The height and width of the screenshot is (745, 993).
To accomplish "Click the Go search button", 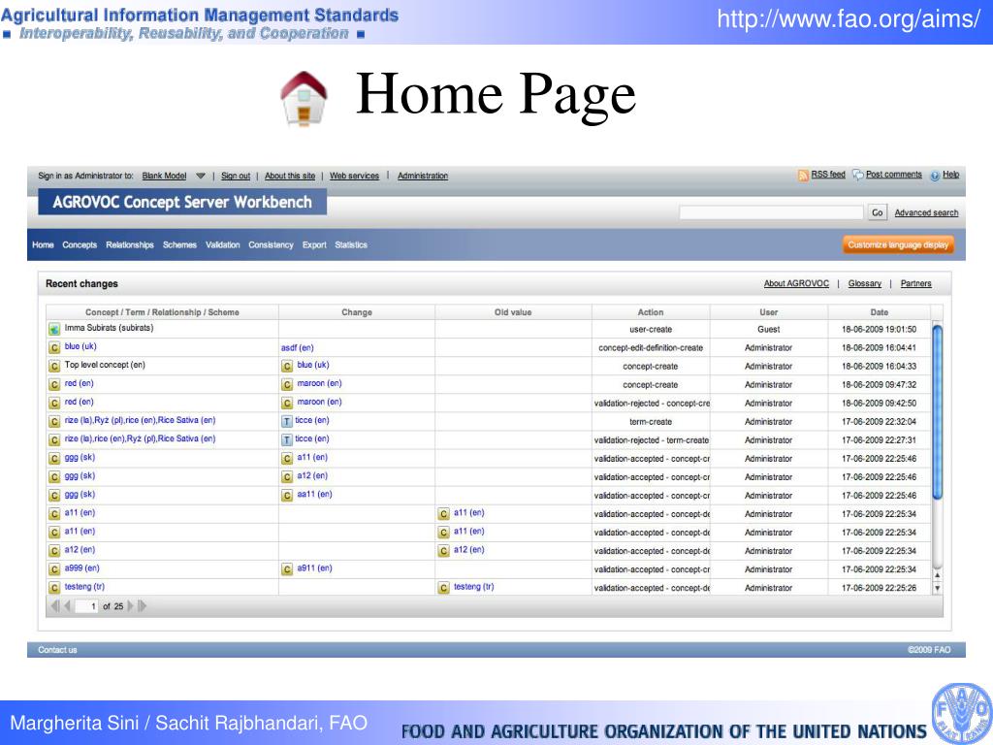I will pyautogui.click(x=877, y=212).
